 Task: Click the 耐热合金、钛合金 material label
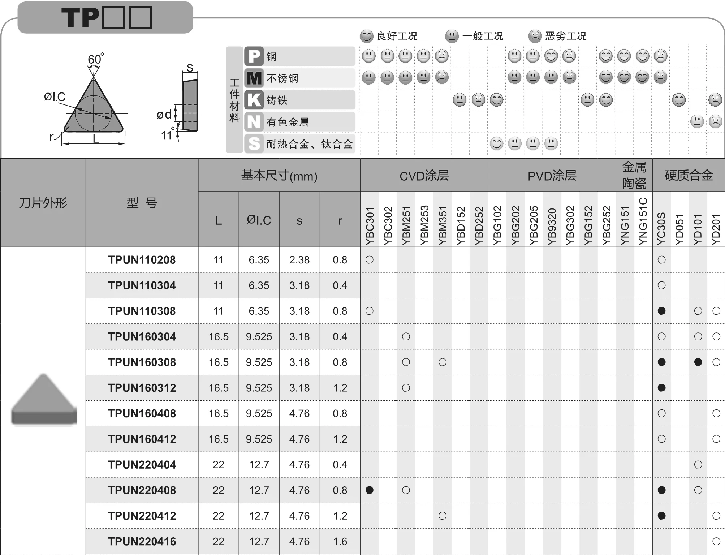(310, 144)
